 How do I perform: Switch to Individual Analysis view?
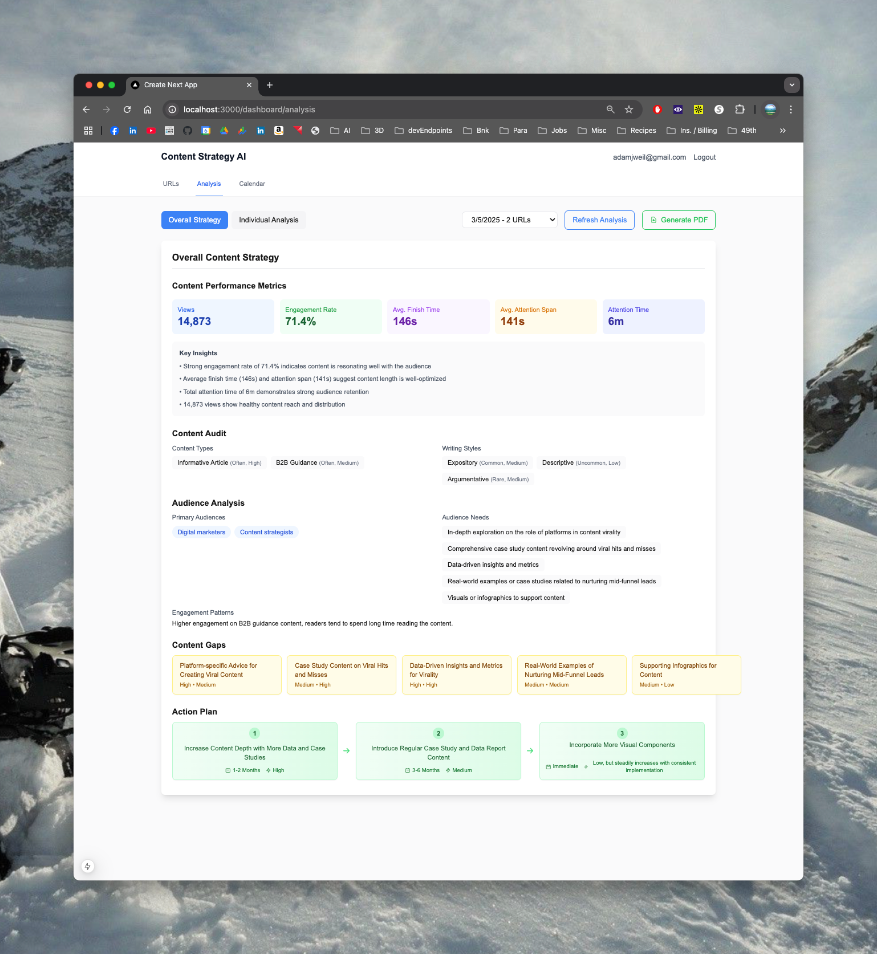[x=269, y=220]
